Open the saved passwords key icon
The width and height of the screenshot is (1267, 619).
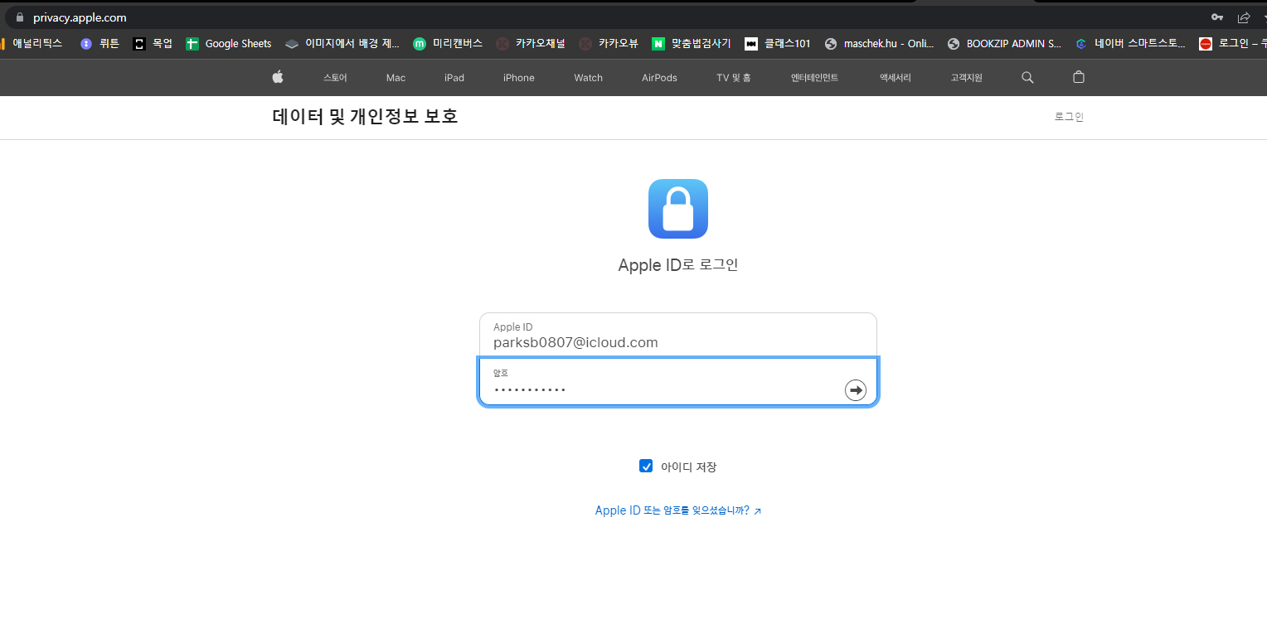point(1217,17)
